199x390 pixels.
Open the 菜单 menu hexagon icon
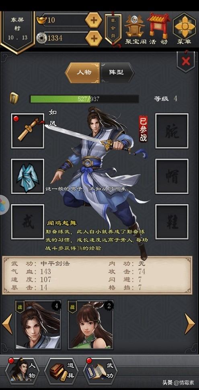click(x=184, y=29)
